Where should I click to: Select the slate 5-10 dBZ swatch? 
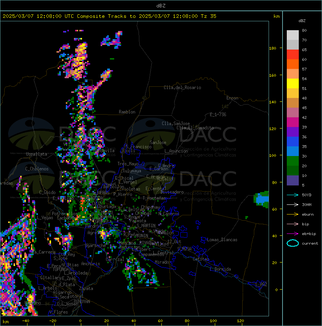coord(293,180)
